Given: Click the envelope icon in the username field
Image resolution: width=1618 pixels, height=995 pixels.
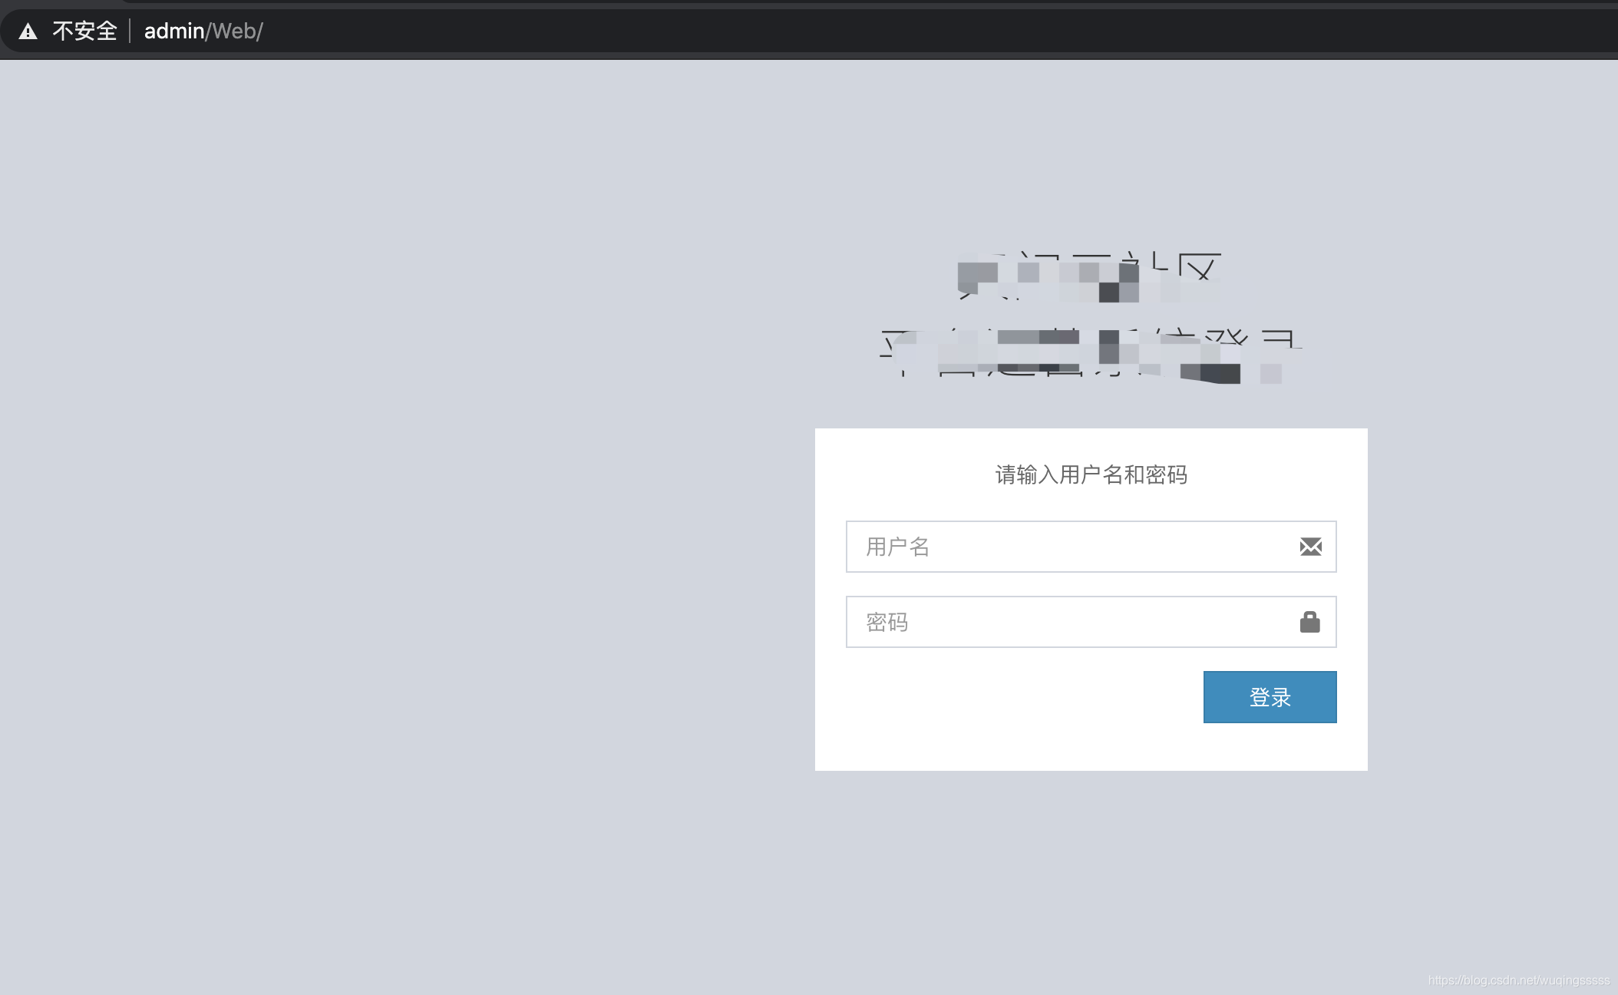Looking at the screenshot, I should 1310,547.
